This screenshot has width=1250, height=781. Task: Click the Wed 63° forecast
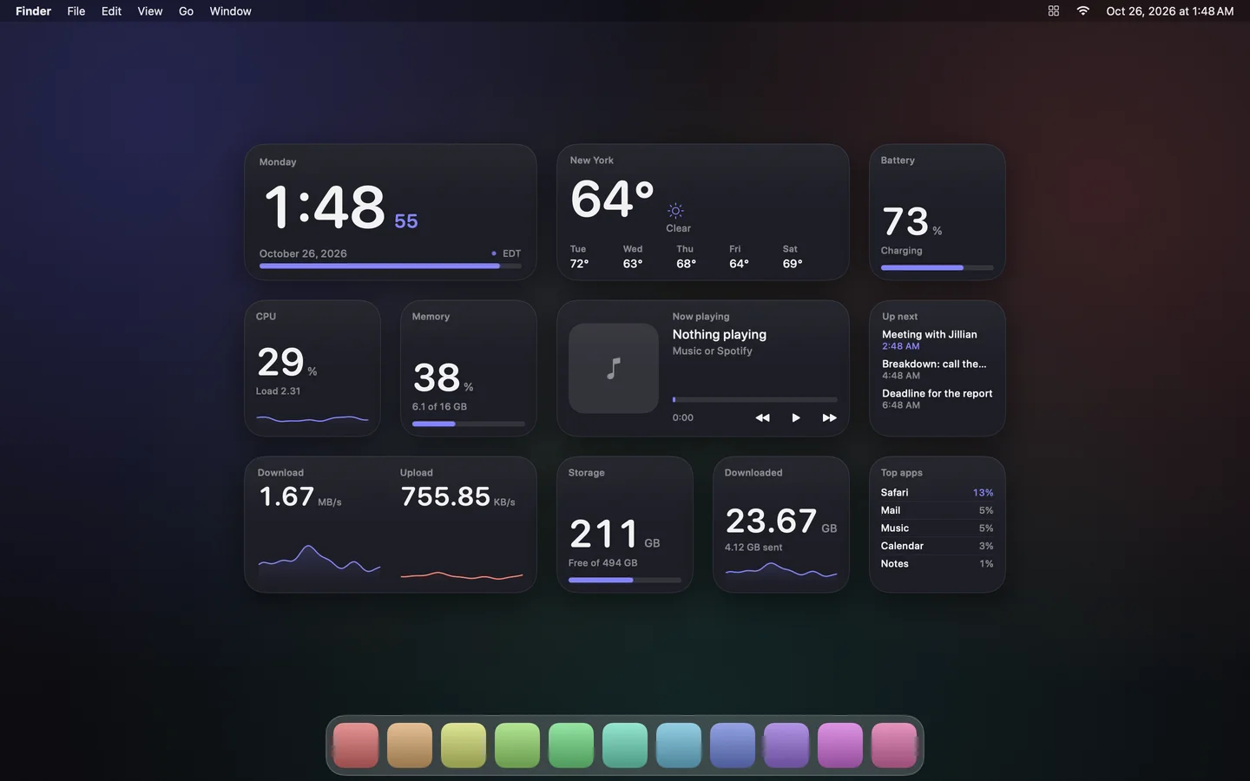point(633,257)
